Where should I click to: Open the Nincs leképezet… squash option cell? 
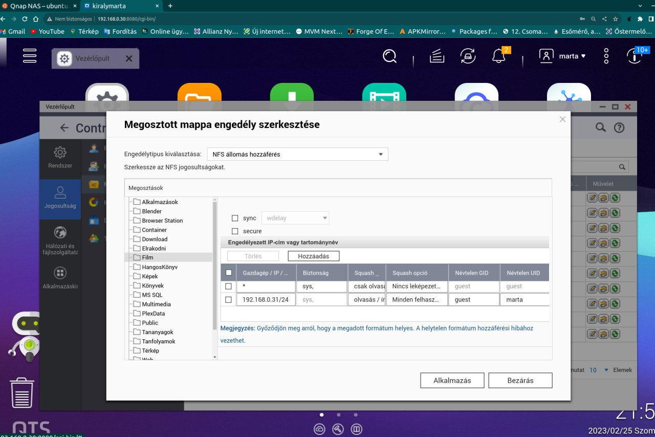417,287
